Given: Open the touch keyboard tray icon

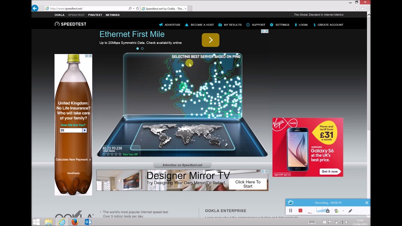Looking at the screenshot, I should [x=312, y=222].
